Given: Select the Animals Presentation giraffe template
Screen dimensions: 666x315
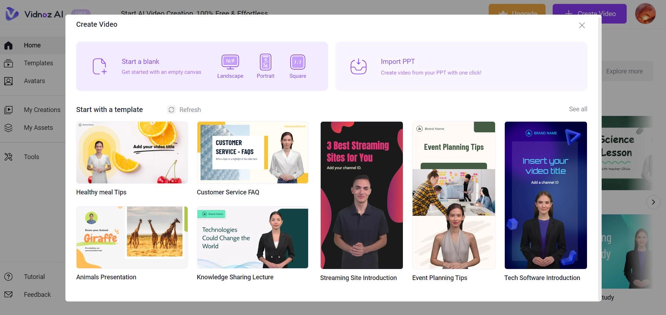Looking at the screenshot, I should coord(132,237).
